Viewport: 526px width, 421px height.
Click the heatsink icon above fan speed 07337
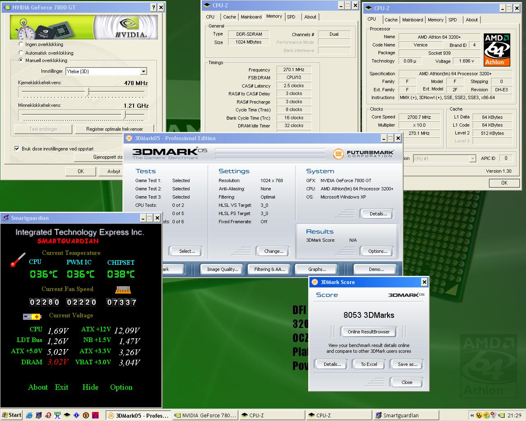[123, 289]
